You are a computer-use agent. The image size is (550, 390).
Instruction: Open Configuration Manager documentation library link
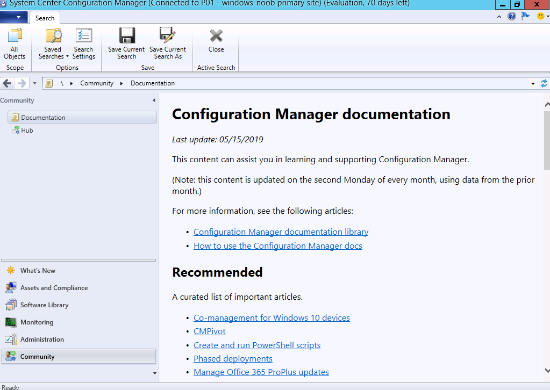point(281,232)
